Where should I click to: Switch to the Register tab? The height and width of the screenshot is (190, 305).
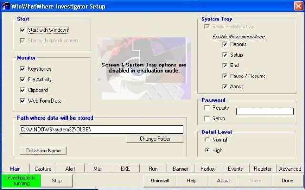click(x=263, y=169)
